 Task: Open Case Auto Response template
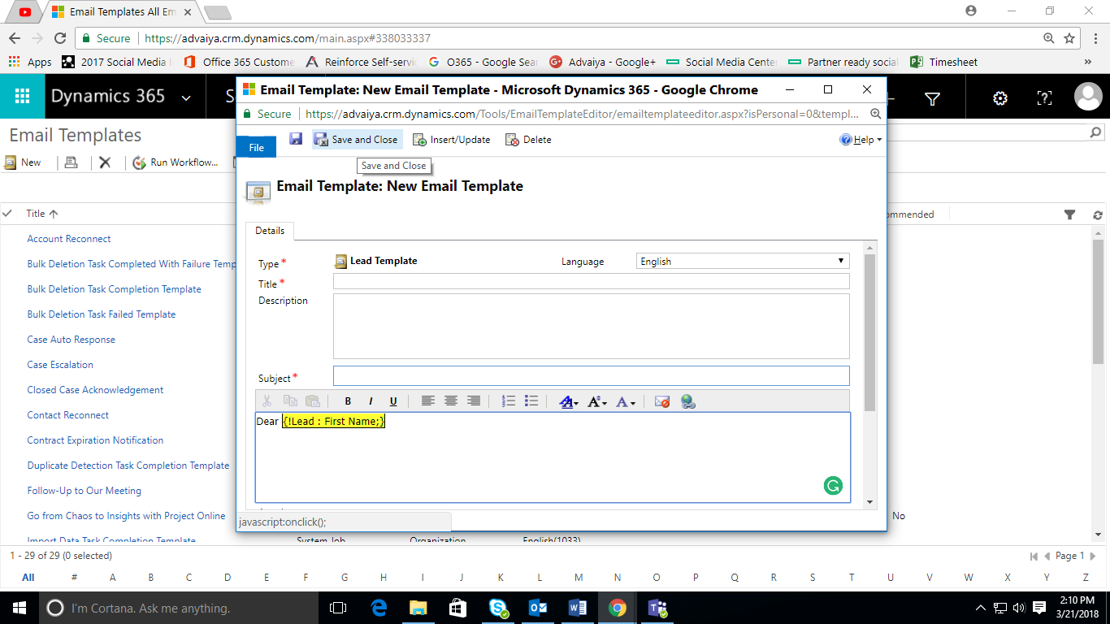(x=72, y=340)
